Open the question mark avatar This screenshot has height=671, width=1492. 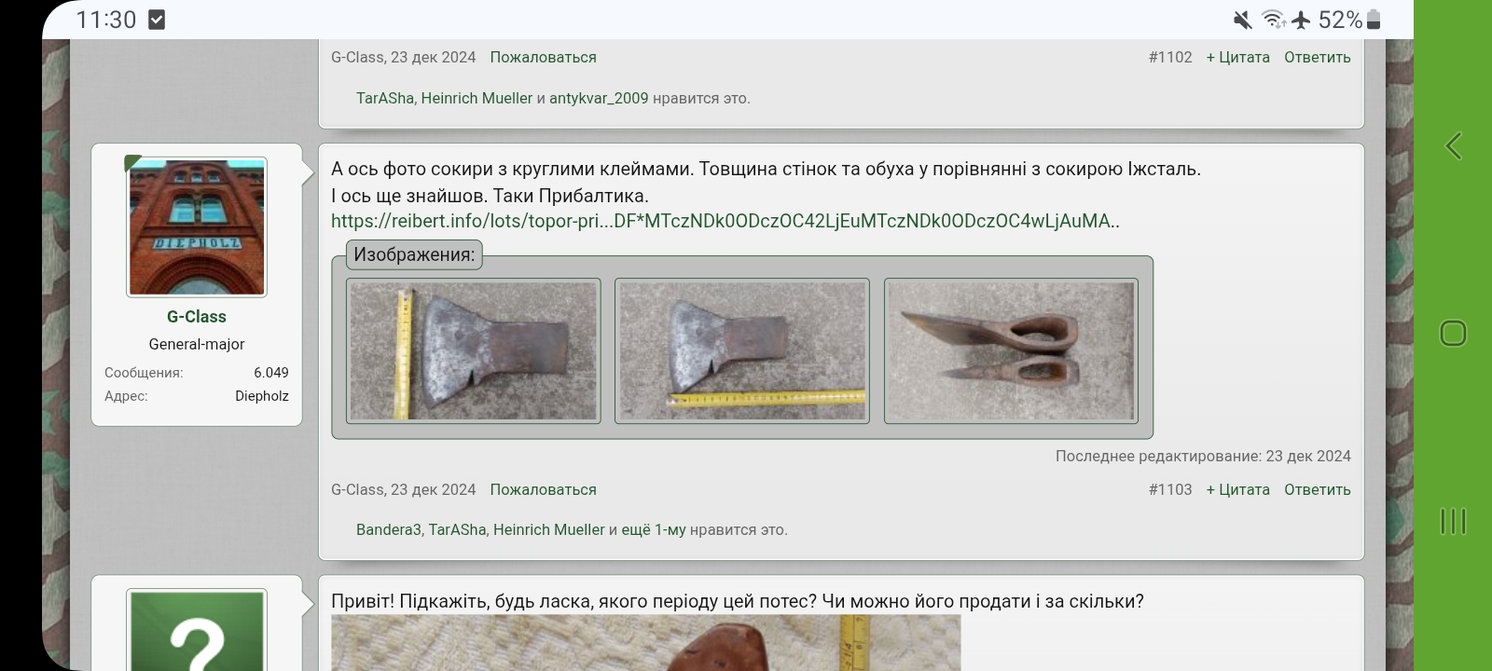pos(197,631)
